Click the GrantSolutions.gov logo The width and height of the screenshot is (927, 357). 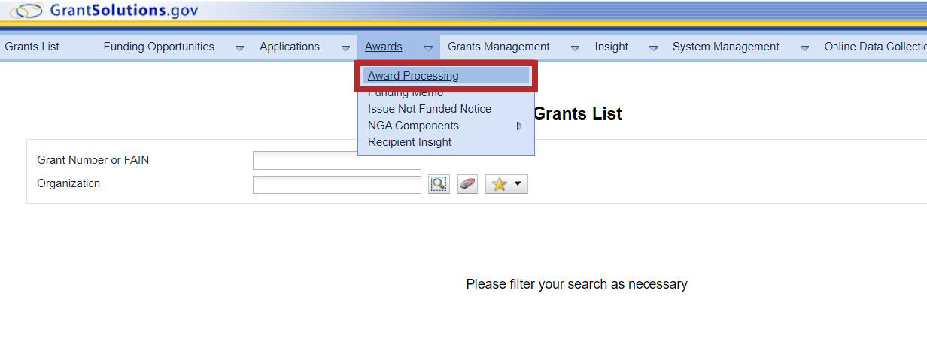coord(104,11)
